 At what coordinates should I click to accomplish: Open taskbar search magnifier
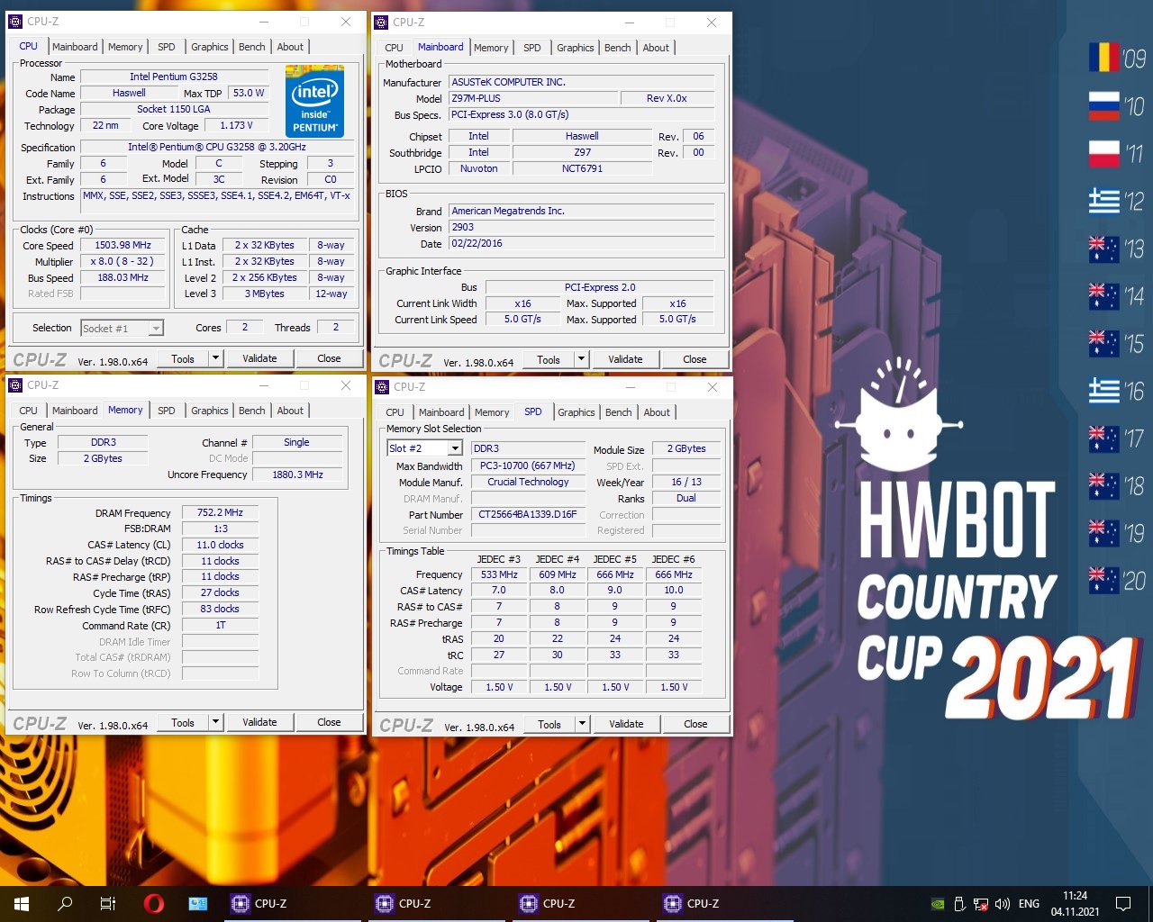coord(65,903)
